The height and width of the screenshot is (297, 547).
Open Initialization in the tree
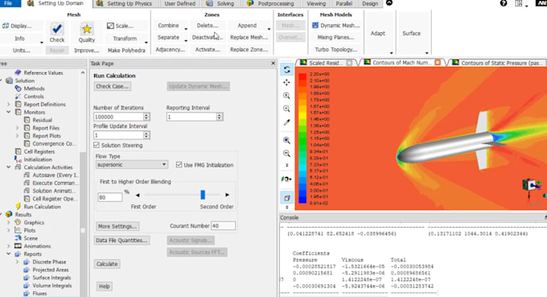[38, 159]
